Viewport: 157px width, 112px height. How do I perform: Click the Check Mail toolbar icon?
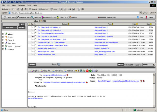(5, 17)
